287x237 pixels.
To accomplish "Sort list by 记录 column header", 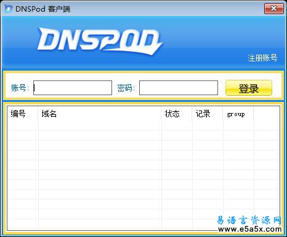I will [208, 114].
